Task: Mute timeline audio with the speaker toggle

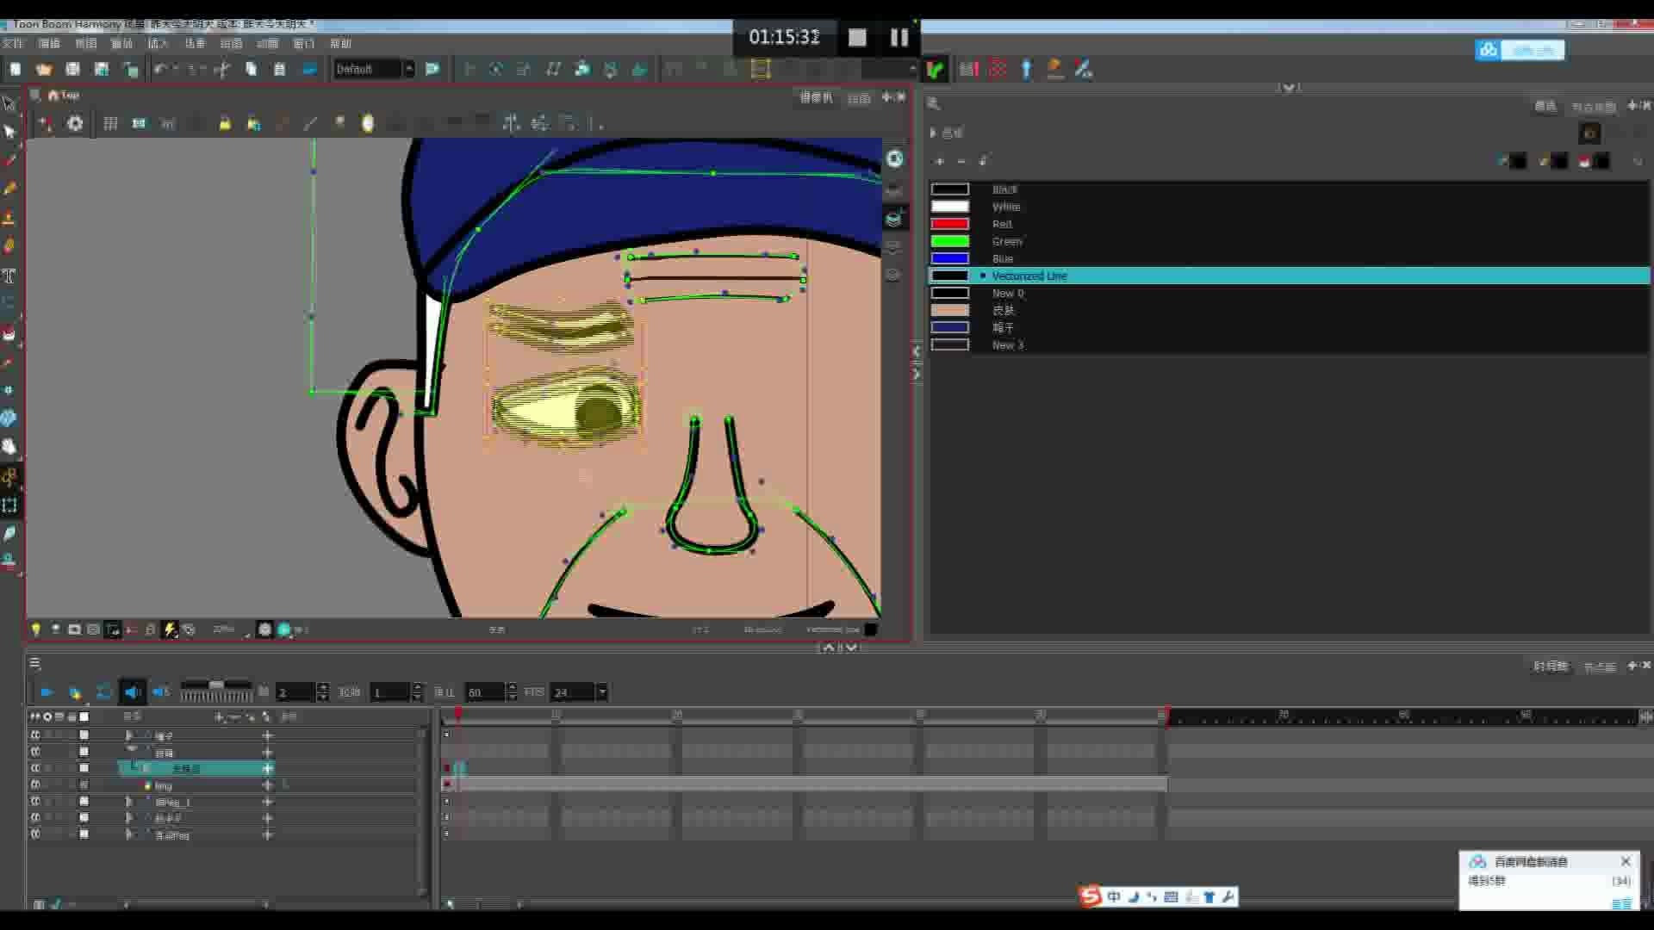Action: pos(132,691)
